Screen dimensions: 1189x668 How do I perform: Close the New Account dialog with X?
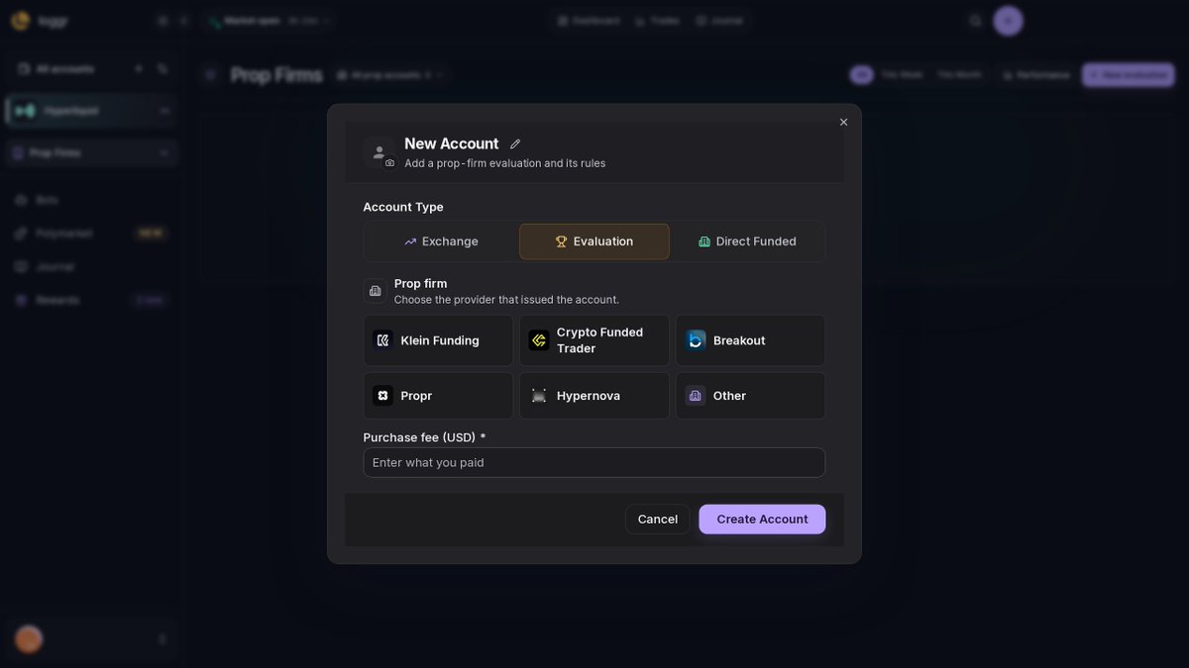843,122
